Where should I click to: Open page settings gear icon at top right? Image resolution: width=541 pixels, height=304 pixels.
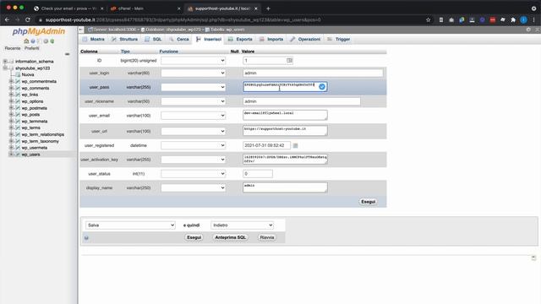pyautogui.click(x=528, y=30)
